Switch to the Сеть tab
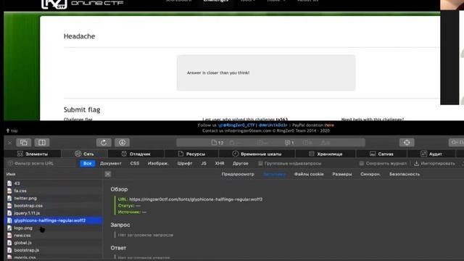Screen dimensions: 464x261 point(84,154)
